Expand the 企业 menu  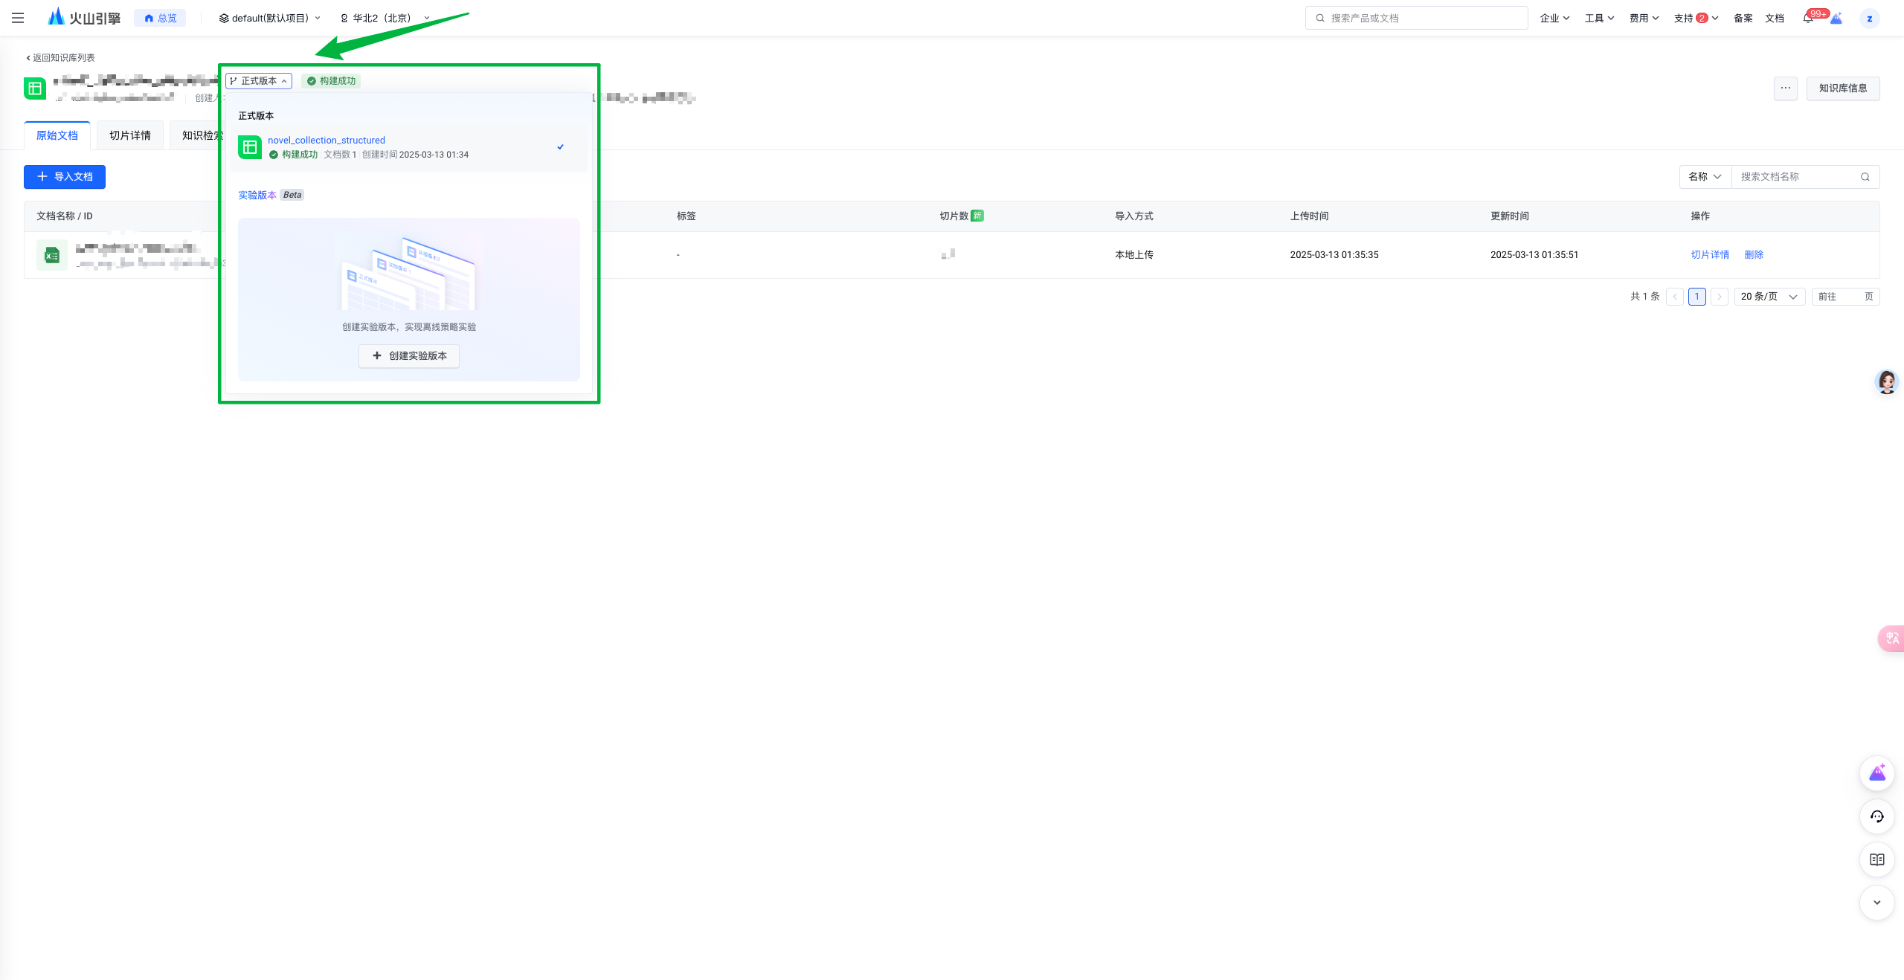pos(1554,18)
